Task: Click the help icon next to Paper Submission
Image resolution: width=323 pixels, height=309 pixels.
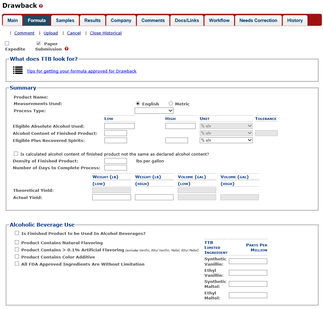Action: (67, 49)
